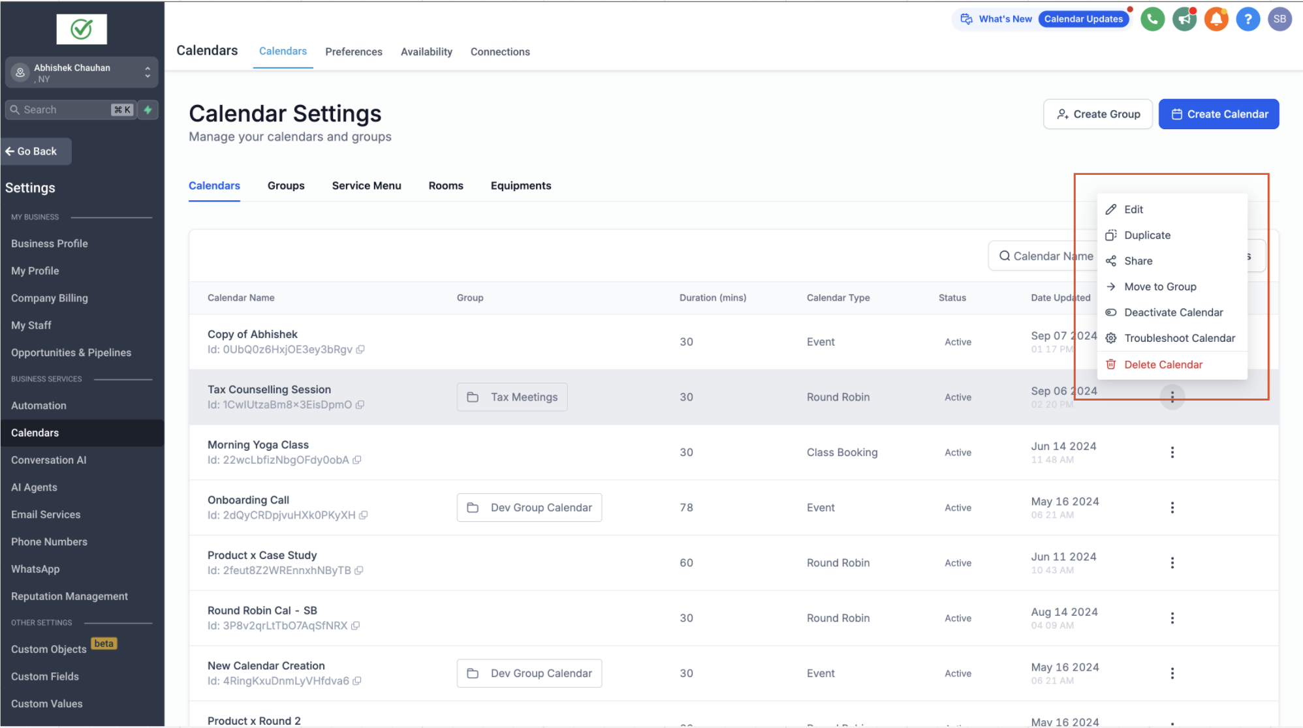Open the orange notifications bell
Screen dimensions: 1303x728
(x=1216, y=19)
